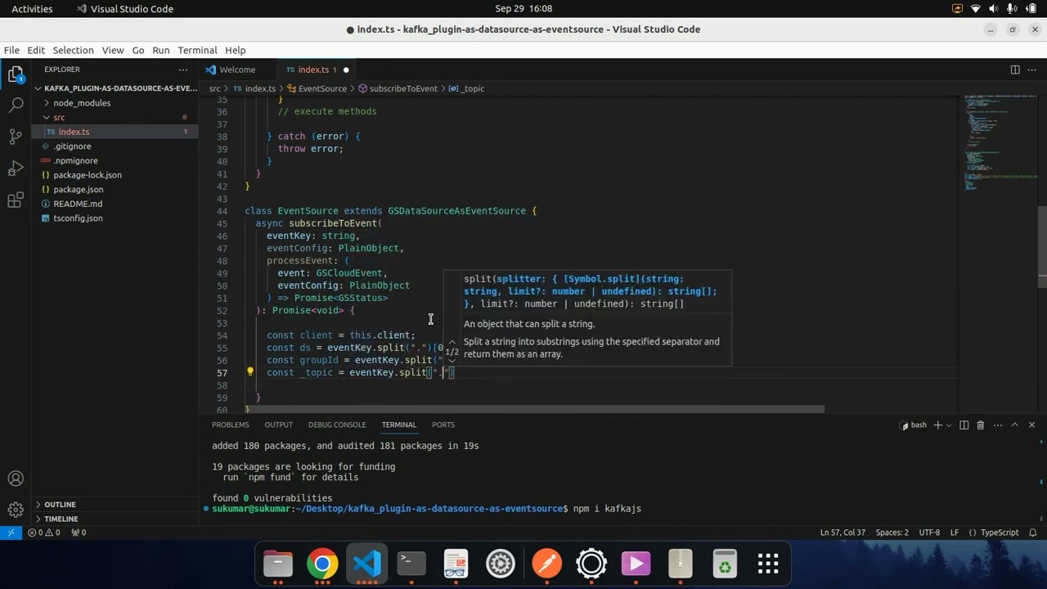Open the PROBLEMS panel tab
Screen dimensions: 1047x589
click(x=230, y=425)
